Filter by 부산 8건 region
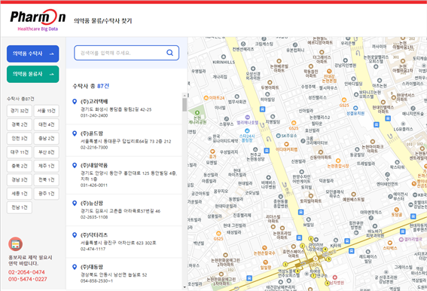 46,152
